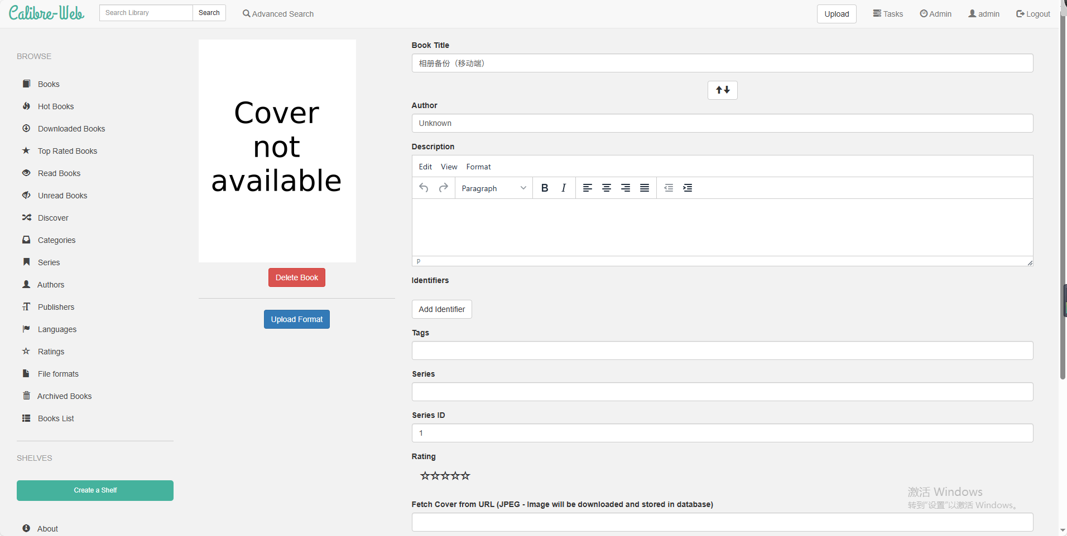Toggle italic formatting in description
Image resolution: width=1067 pixels, height=536 pixels.
click(564, 188)
